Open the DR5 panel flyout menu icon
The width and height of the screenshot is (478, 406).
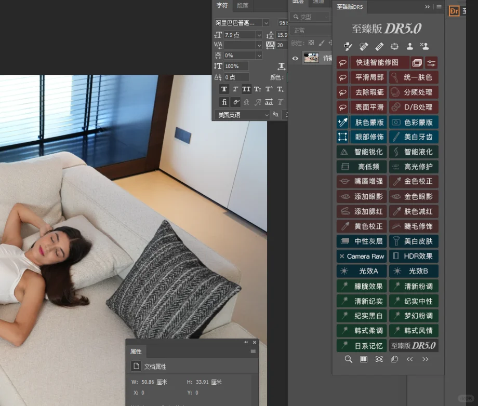click(439, 7)
